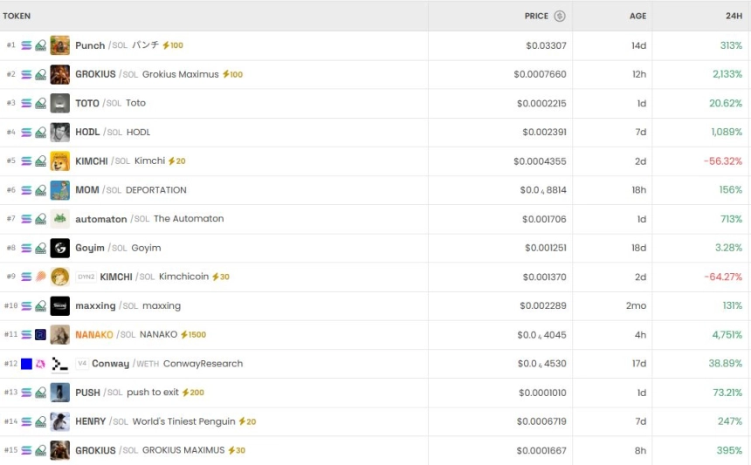Click the blue Base chain icon on row #12

[x=26, y=364]
